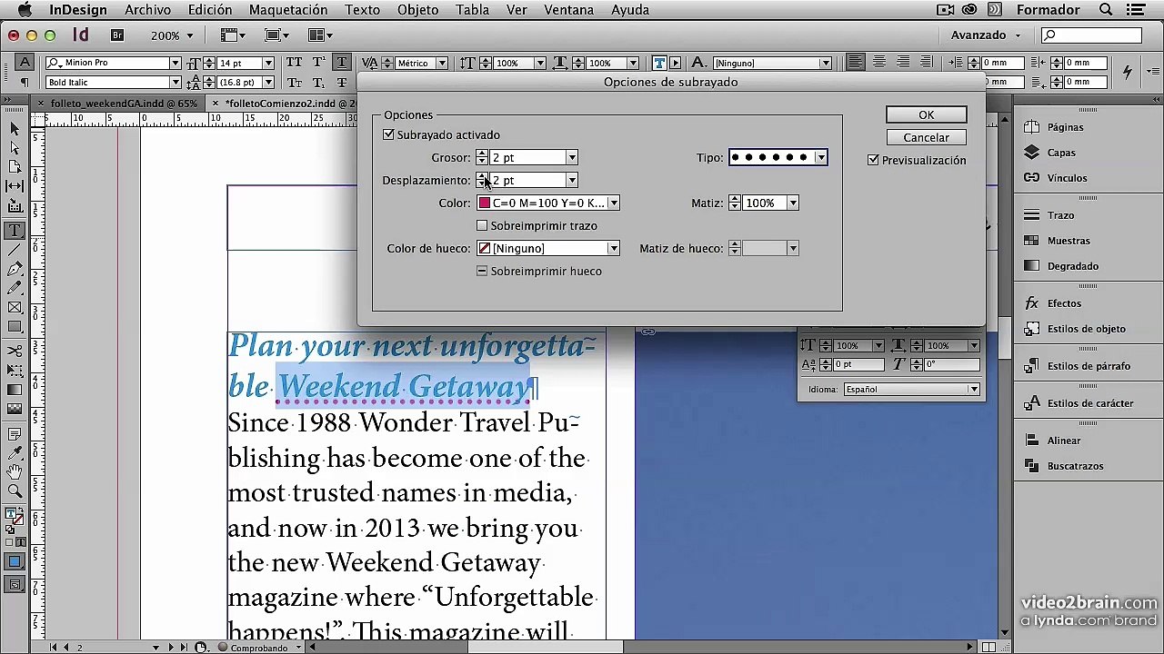Screen dimensions: 1164x654
Task: Open Adobe Bridge from the Br icon
Action: [x=117, y=35]
